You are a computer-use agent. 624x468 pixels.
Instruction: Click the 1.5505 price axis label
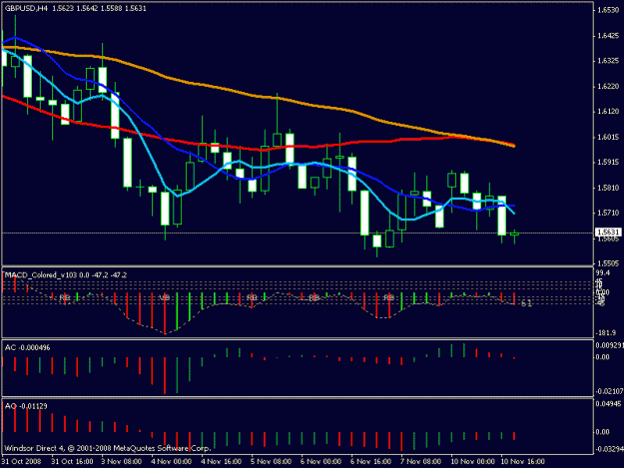tap(608, 263)
